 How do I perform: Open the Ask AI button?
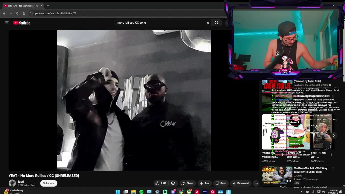pos(204,183)
